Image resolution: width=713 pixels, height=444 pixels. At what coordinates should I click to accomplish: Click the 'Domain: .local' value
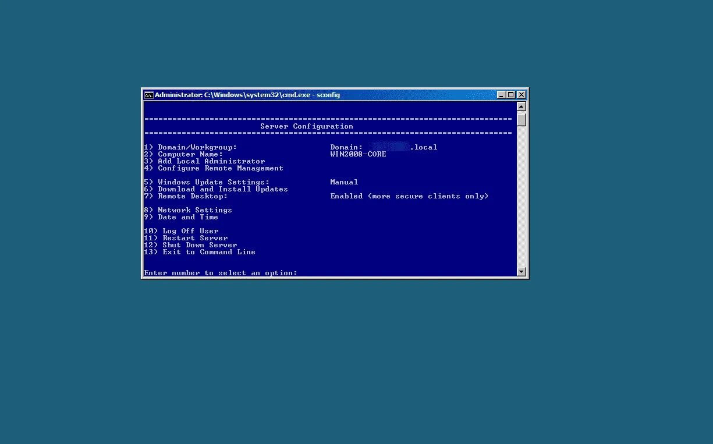pos(384,147)
